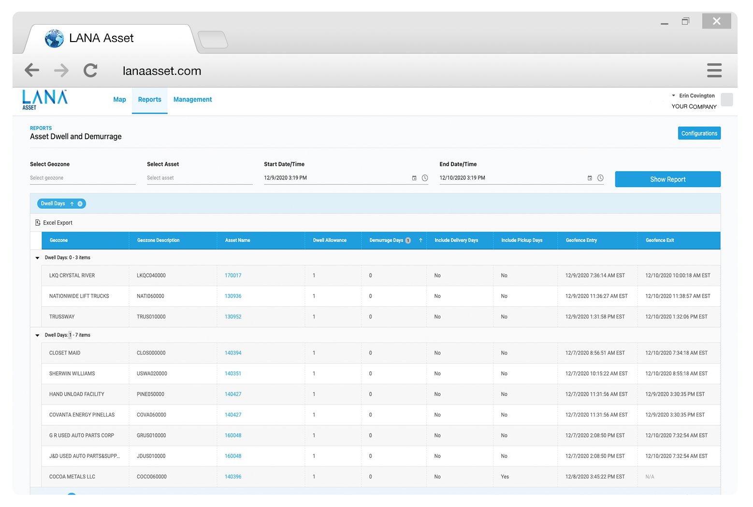Open the Select geozone dropdown

coord(83,178)
